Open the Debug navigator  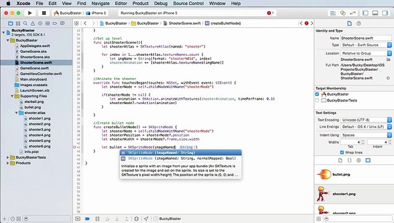pyautogui.click(x=48, y=24)
